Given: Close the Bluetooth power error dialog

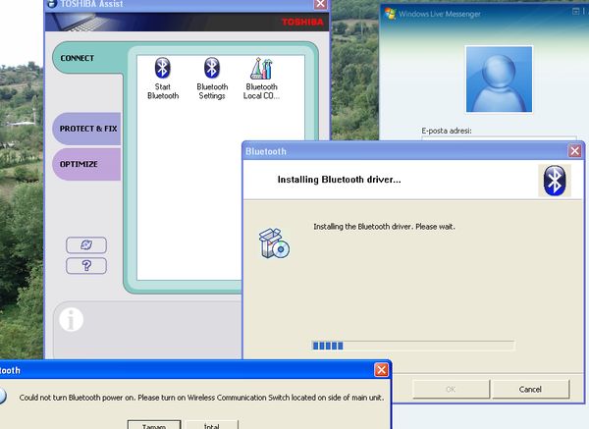Looking at the screenshot, I should [381, 370].
